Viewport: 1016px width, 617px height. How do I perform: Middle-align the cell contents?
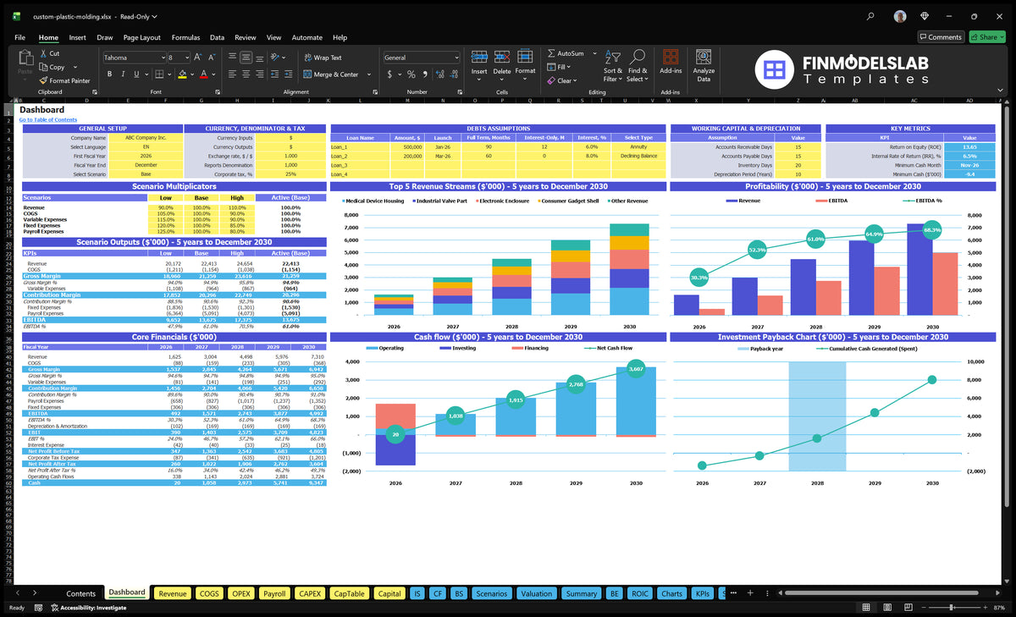246,58
